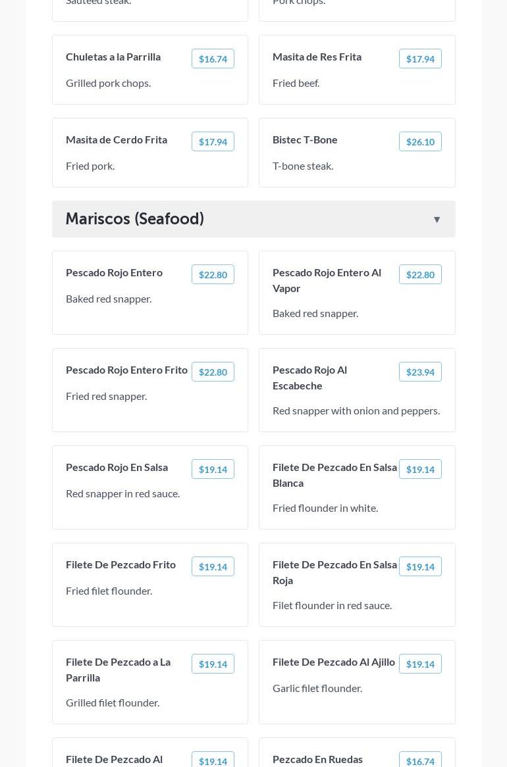Add the Bistec T-Bone via its $26.10 price
The width and height of the screenshot is (507, 767).
[x=419, y=142]
